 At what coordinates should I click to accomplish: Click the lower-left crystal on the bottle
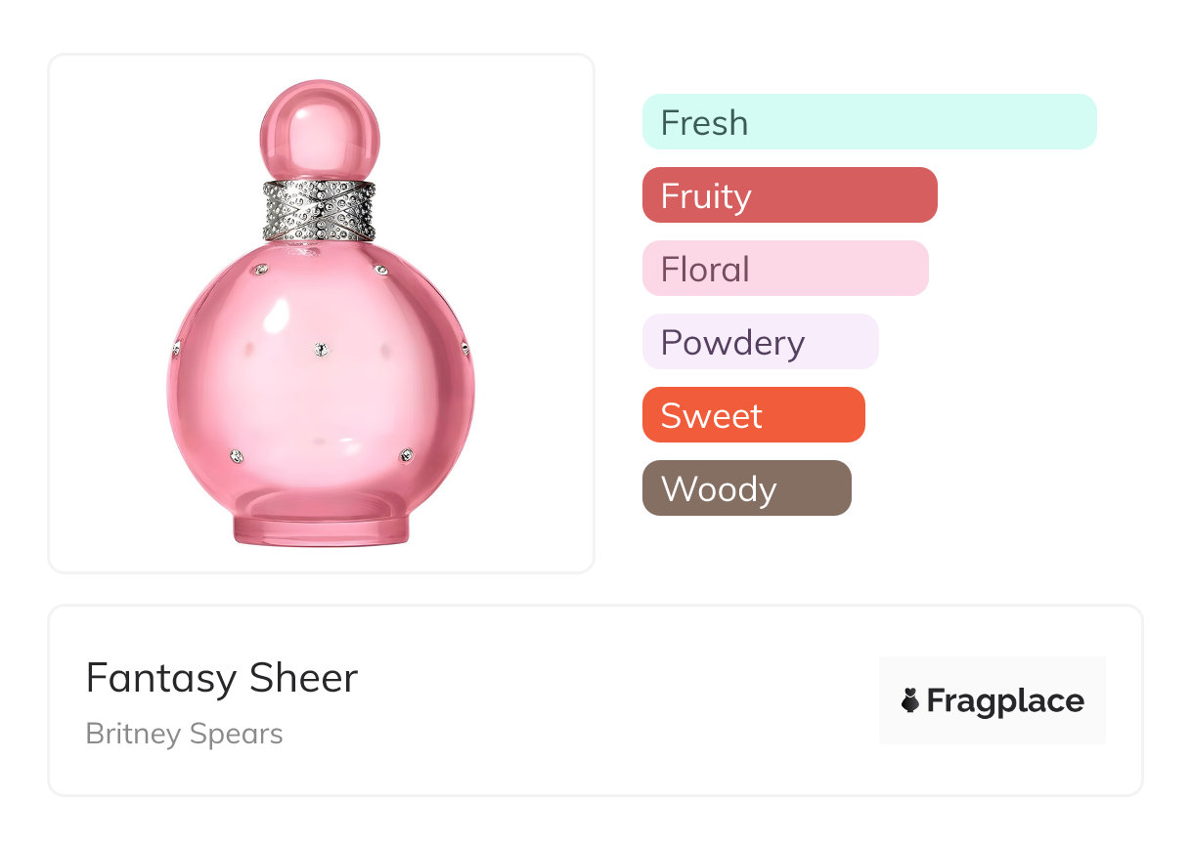point(236,455)
